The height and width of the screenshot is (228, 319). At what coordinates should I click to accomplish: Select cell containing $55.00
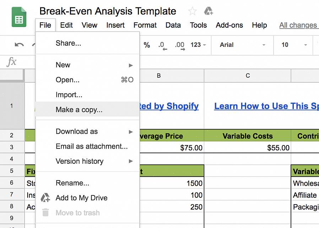247,148
